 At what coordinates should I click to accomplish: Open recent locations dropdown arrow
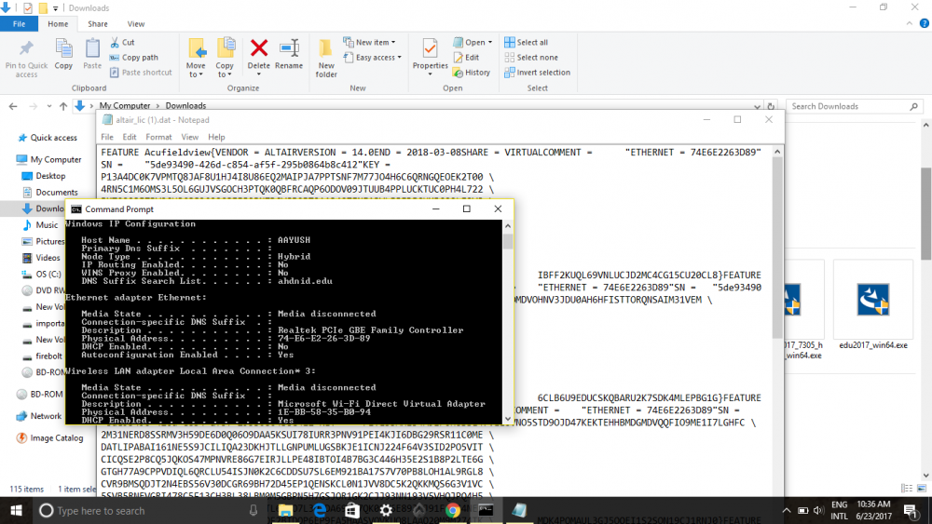pyautogui.click(x=48, y=107)
